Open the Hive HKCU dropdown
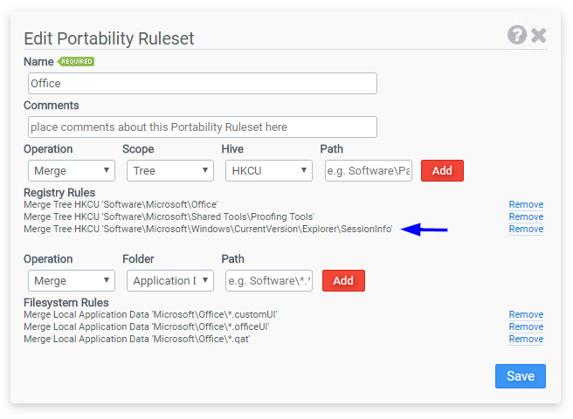573x419 pixels. point(269,170)
